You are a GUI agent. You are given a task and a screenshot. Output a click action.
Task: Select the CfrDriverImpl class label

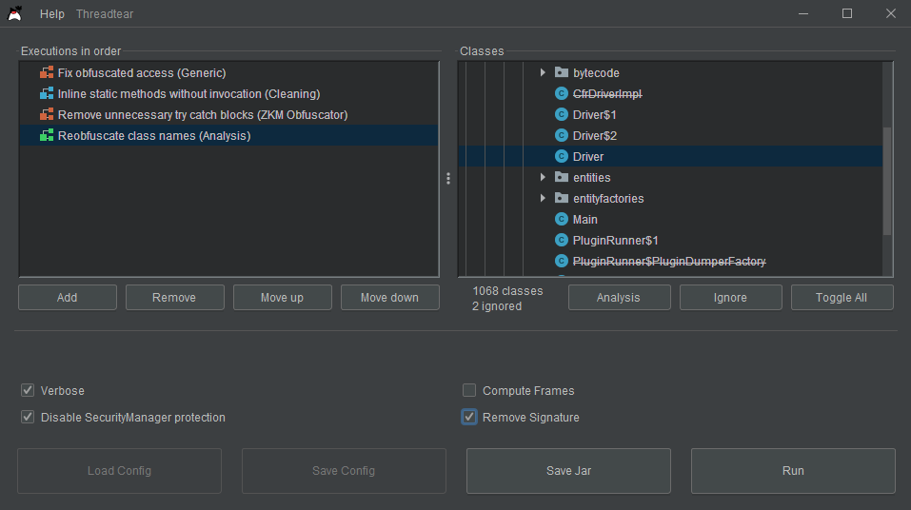[x=607, y=93]
